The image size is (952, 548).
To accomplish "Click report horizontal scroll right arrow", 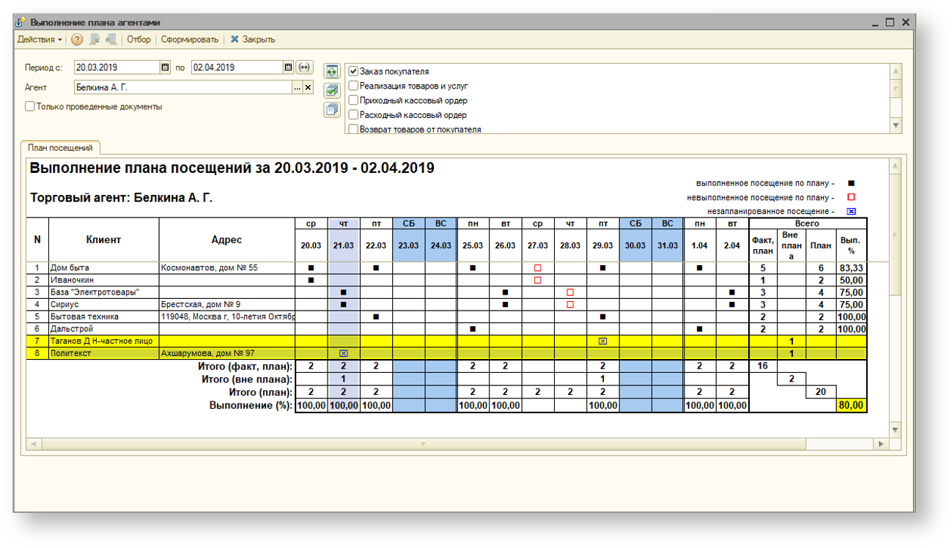I will (x=881, y=444).
